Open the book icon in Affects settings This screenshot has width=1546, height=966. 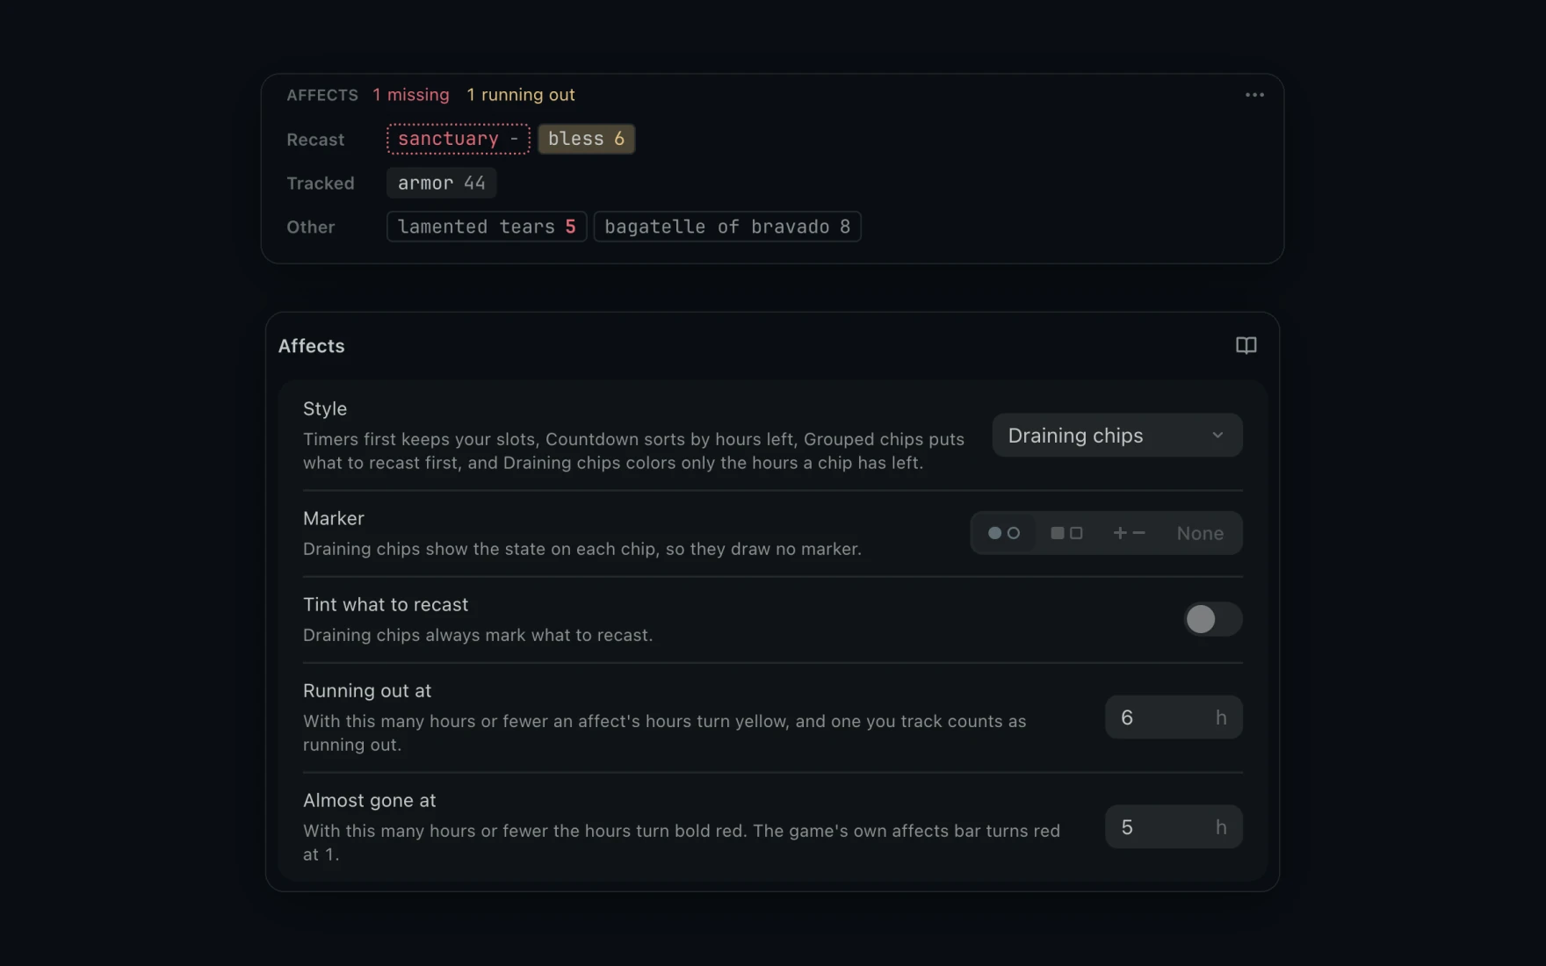[x=1246, y=346]
